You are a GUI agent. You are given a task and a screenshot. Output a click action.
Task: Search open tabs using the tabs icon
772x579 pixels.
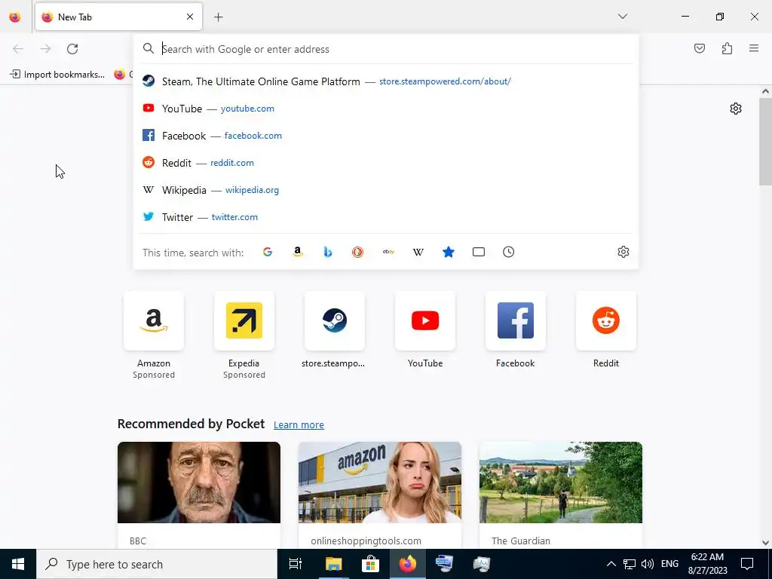[479, 252]
